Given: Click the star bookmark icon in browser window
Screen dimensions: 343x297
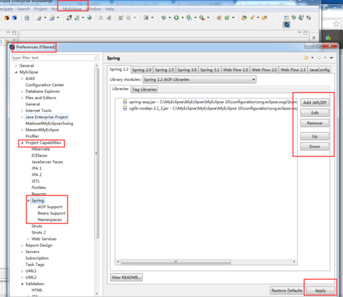Looking at the screenshot, I should click(336, 24).
